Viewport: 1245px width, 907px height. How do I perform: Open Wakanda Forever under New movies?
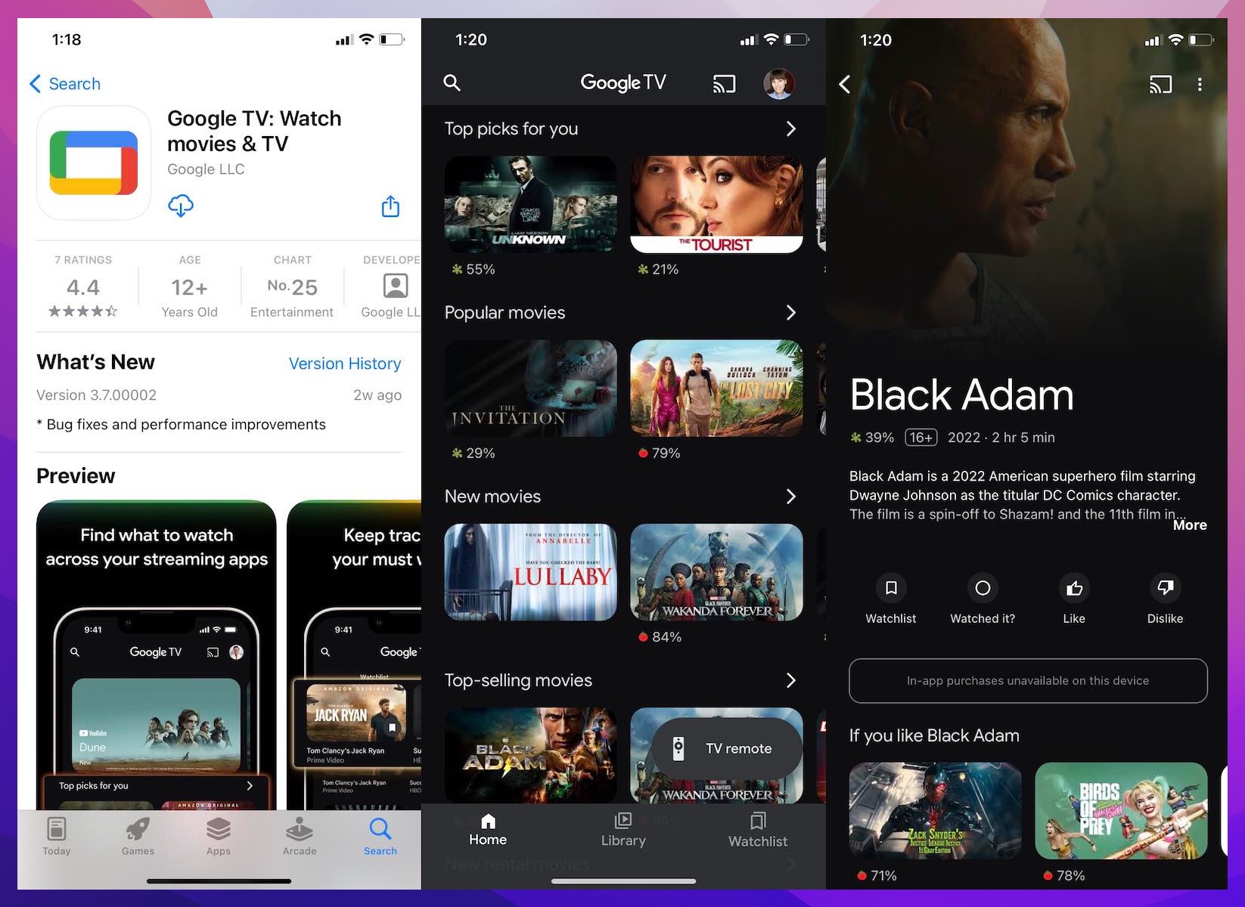(x=716, y=572)
